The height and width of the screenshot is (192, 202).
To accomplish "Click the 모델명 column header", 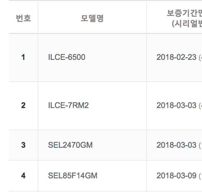I will (92, 18).
